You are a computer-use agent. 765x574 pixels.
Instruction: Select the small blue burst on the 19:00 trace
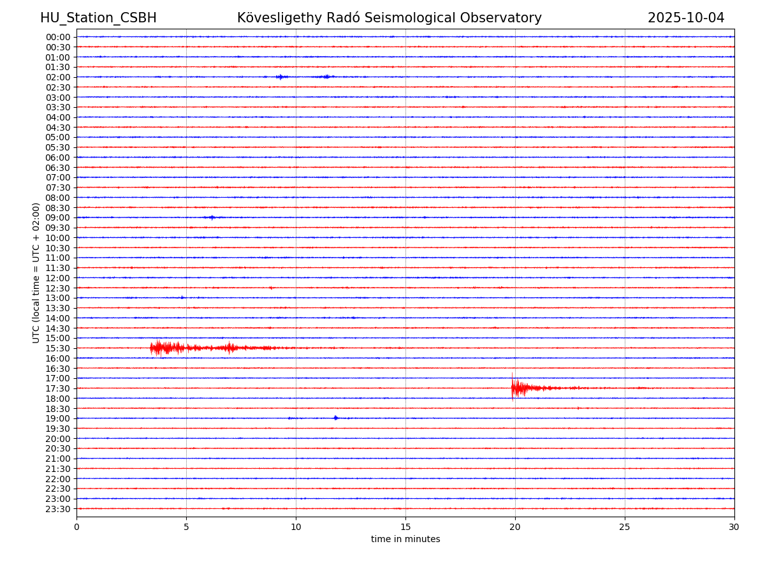pos(336,418)
